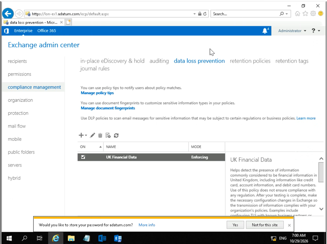
Task: Click the smiley feedback icon
Action: pyautogui.click(x=321, y=13)
